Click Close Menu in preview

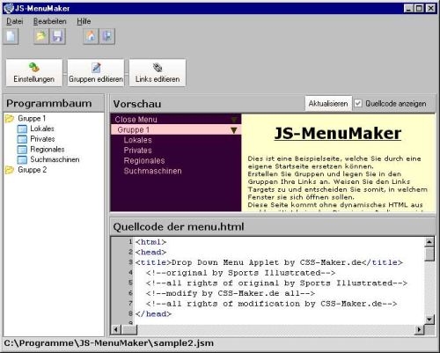tap(136, 120)
